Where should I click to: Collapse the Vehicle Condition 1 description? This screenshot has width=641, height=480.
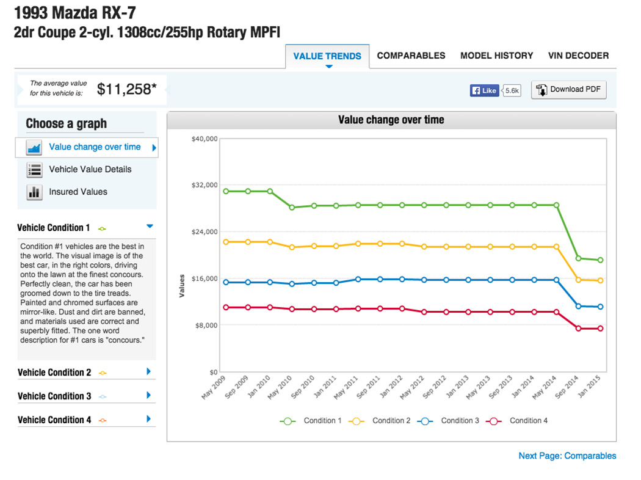pyautogui.click(x=150, y=226)
